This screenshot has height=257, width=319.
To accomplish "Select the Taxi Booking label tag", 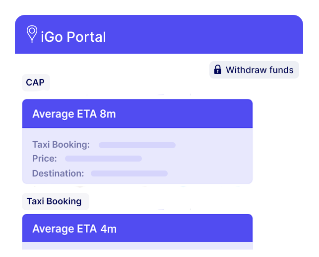I will tap(54, 201).
